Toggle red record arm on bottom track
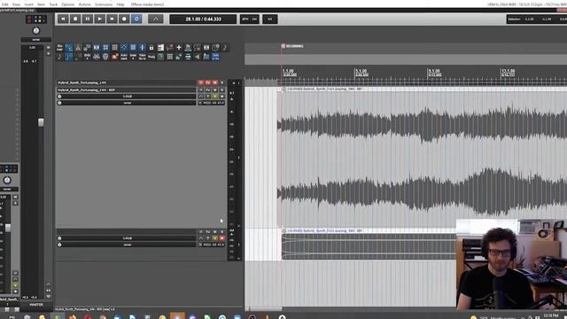 pyautogui.click(x=222, y=238)
